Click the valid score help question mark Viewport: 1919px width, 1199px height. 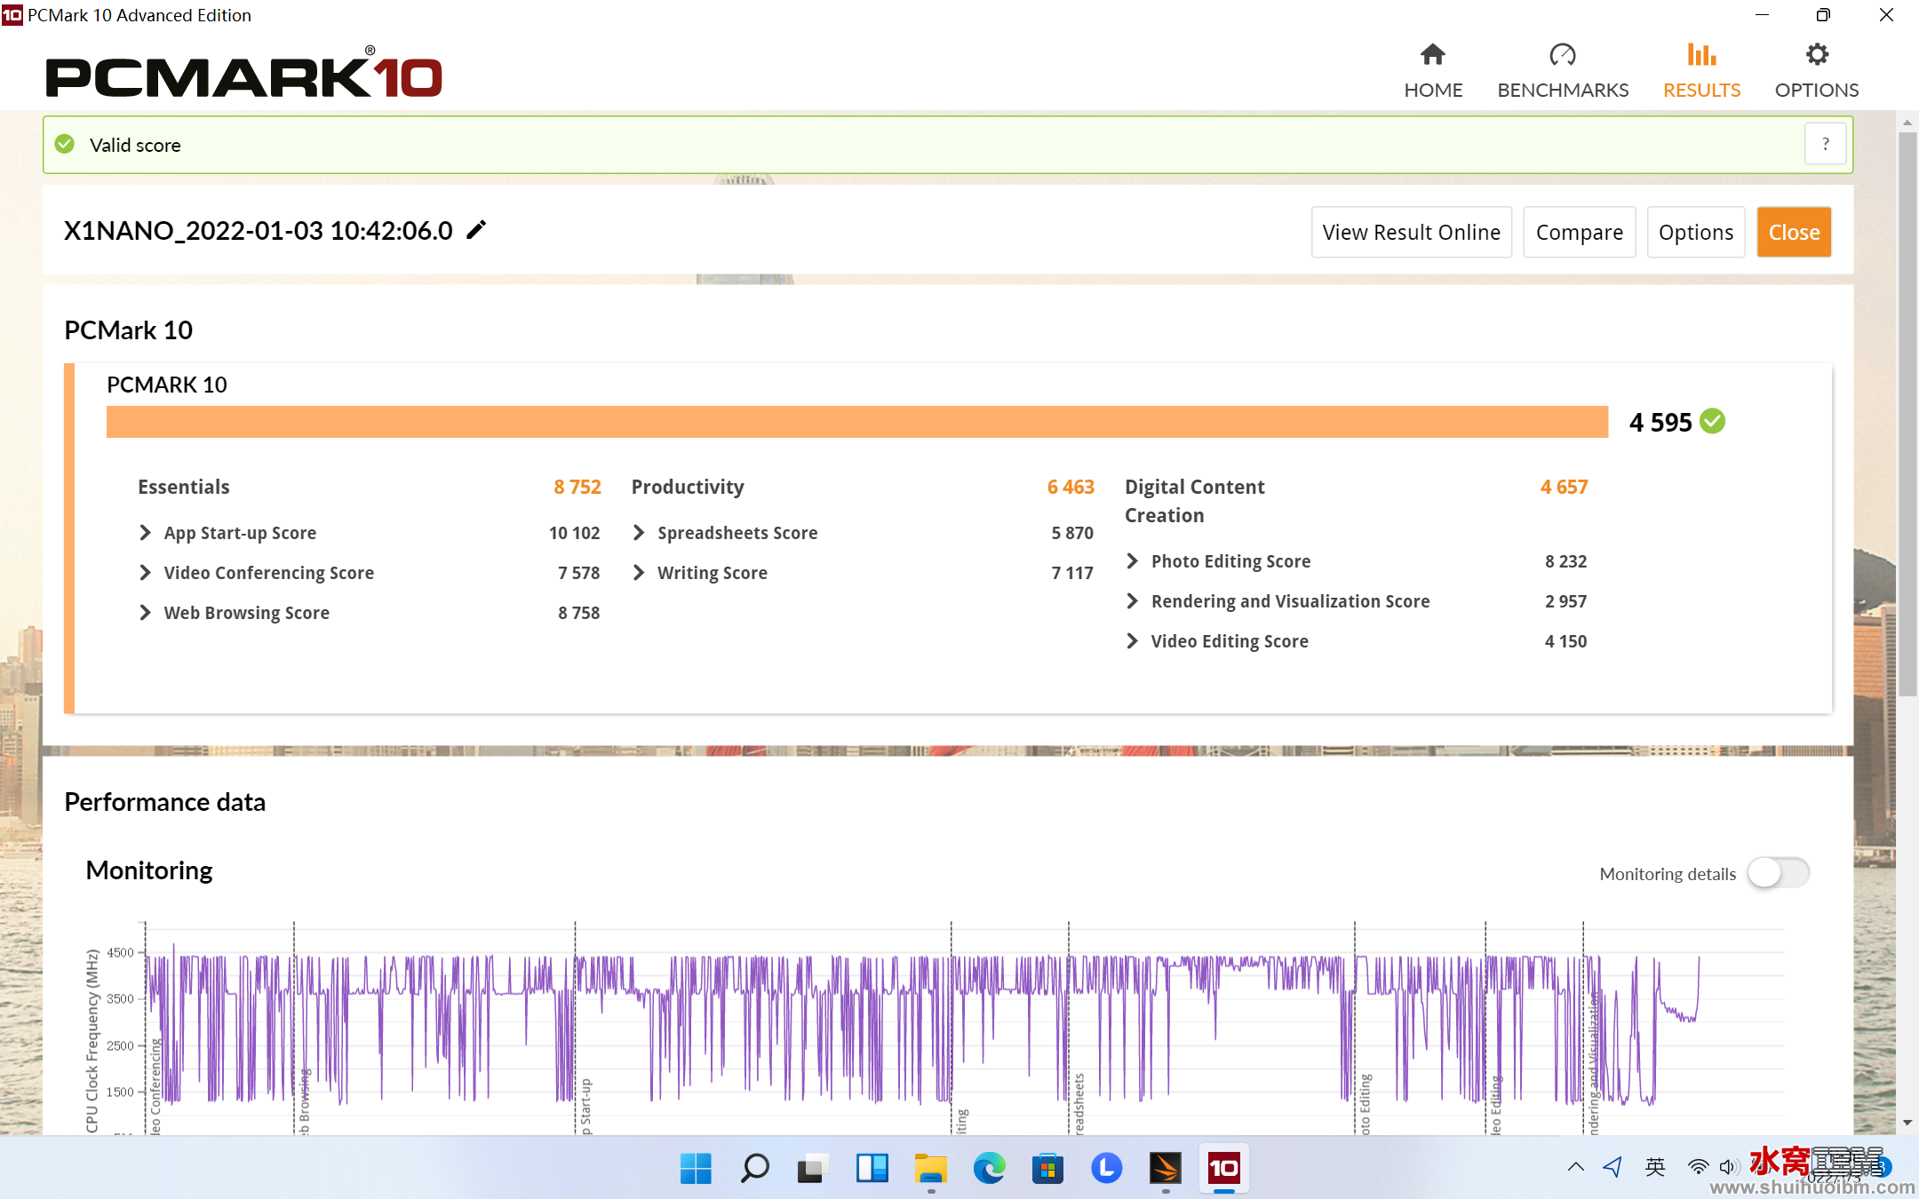click(x=1826, y=144)
